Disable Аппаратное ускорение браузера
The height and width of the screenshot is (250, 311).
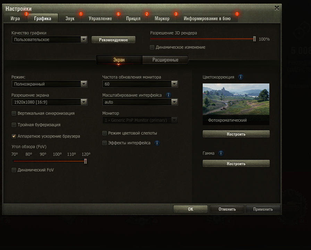click(x=14, y=136)
